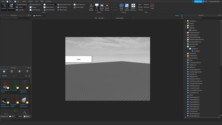Open the Toolbox Creations lightbulb tab
Image resolution: width=222 pixels, height=125 pixels.
(27, 71)
